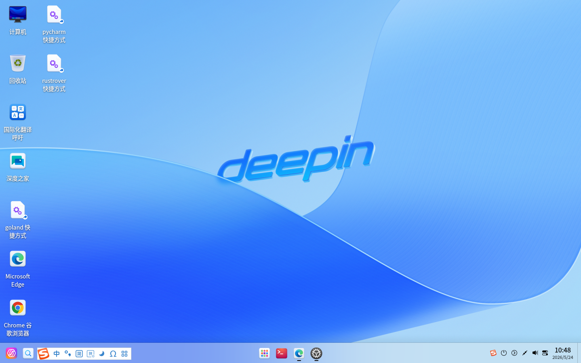Image resolution: width=581 pixels, height=363 pixels.
Task: Select the 回收站 recycle bin icon
Action: tap(18, 63)
